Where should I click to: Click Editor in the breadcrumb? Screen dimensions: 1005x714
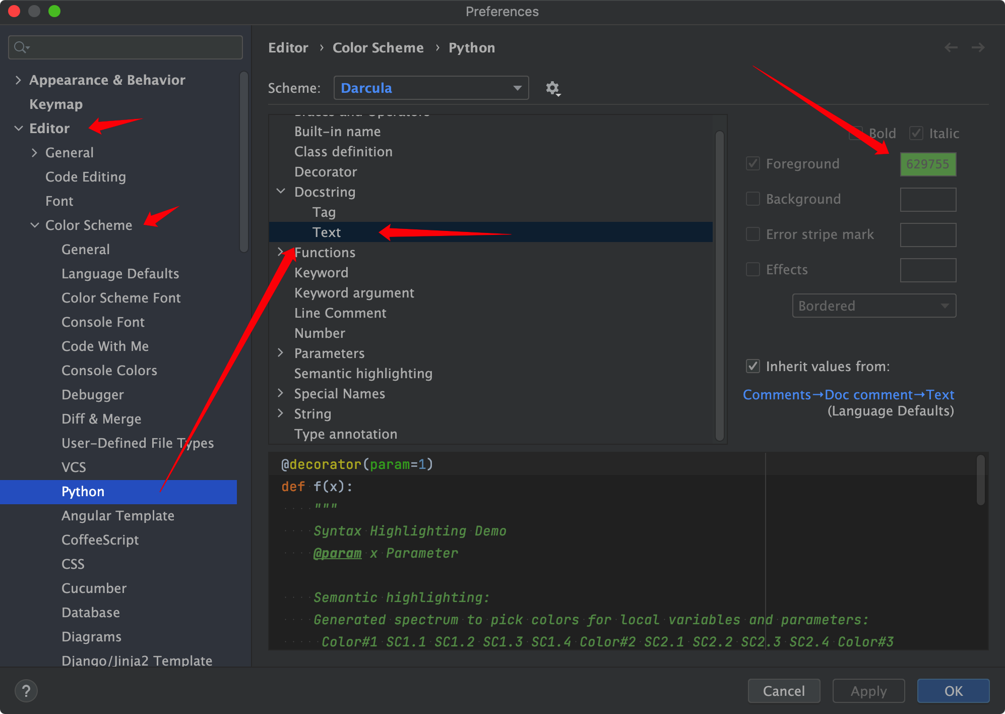tap(288, 48)
